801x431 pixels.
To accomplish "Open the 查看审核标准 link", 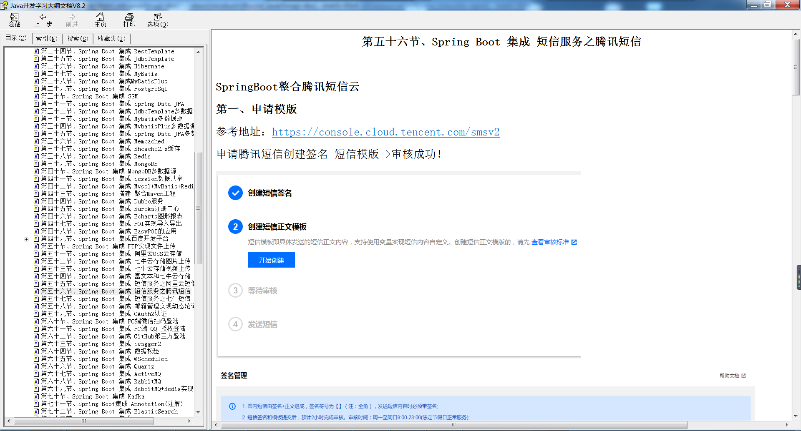I will click(554, 242).
